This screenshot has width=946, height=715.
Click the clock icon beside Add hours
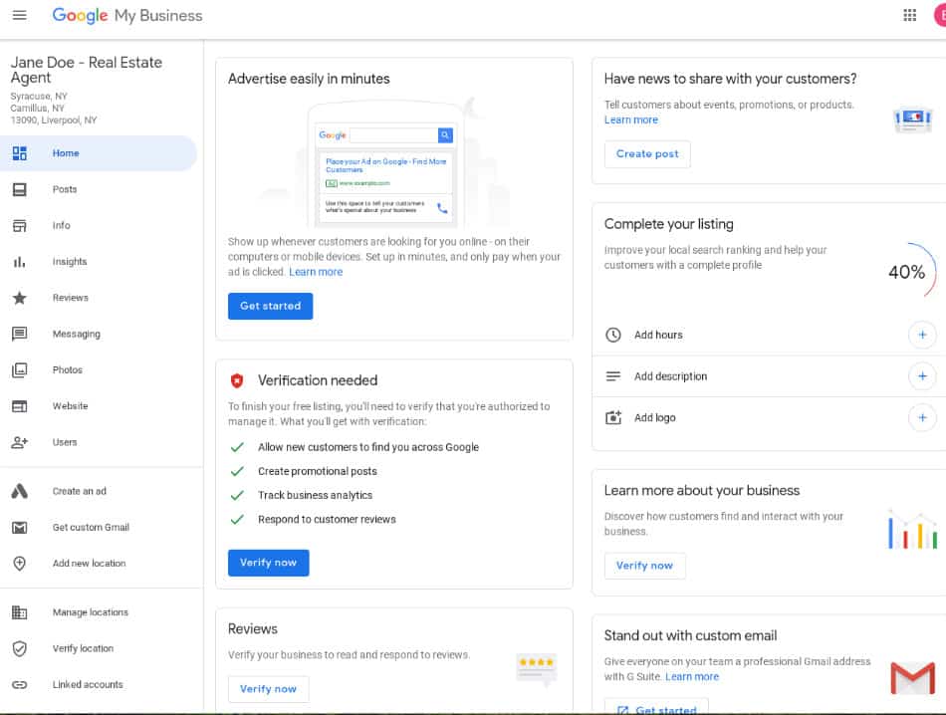[x=613, y=335]
